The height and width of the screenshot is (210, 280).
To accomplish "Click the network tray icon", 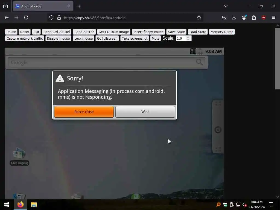I will [x=238, y=205].
